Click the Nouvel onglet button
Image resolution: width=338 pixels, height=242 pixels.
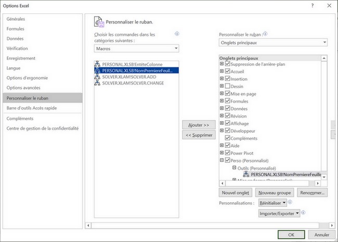pyautogui.click(x=235, y=192)
